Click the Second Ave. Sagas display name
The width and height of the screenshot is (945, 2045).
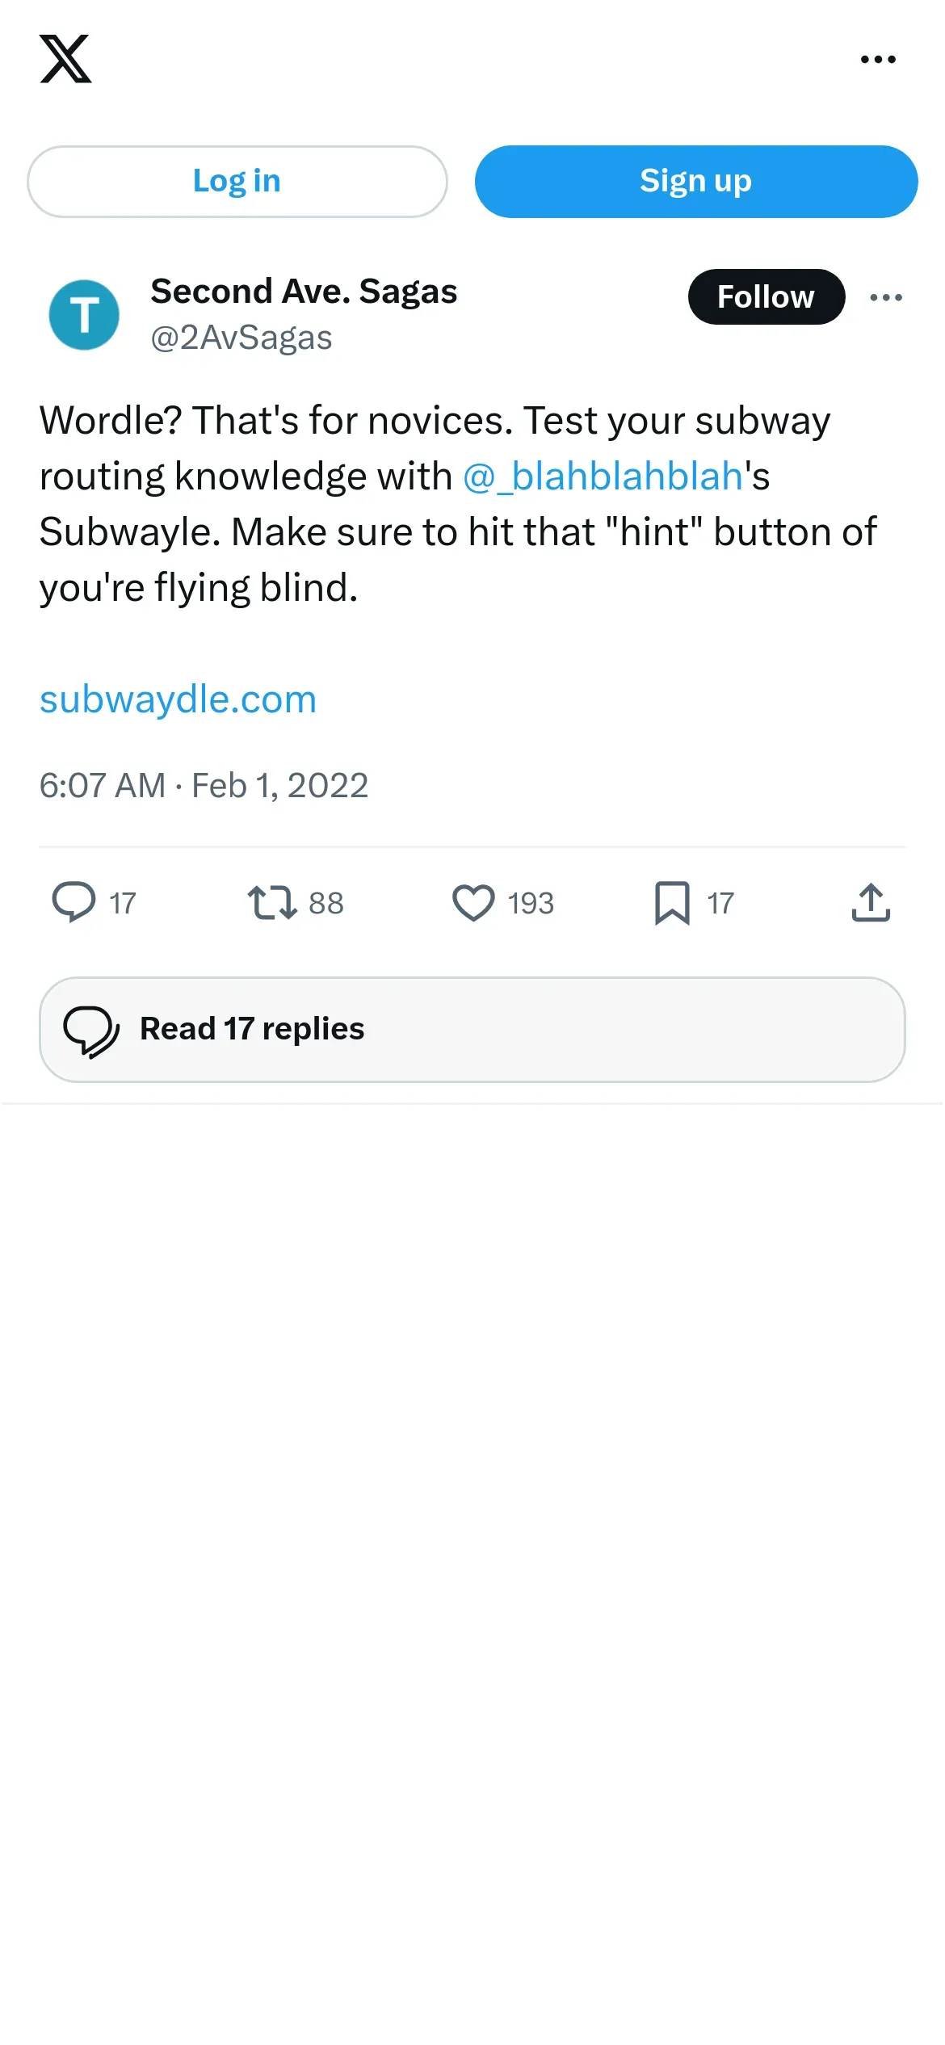coord(304,292)
